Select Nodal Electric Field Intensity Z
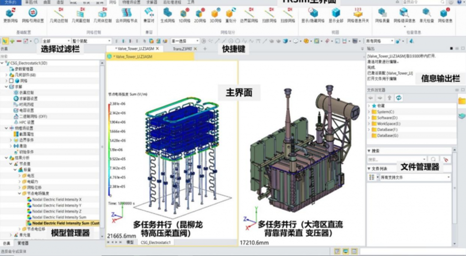The height and width of the screenshot is (256, 466). coord(57,211)
